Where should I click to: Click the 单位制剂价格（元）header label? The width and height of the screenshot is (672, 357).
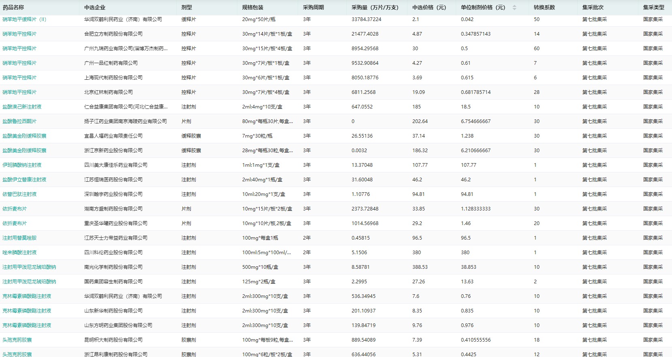pyautogui.click(x=483, y=7)
